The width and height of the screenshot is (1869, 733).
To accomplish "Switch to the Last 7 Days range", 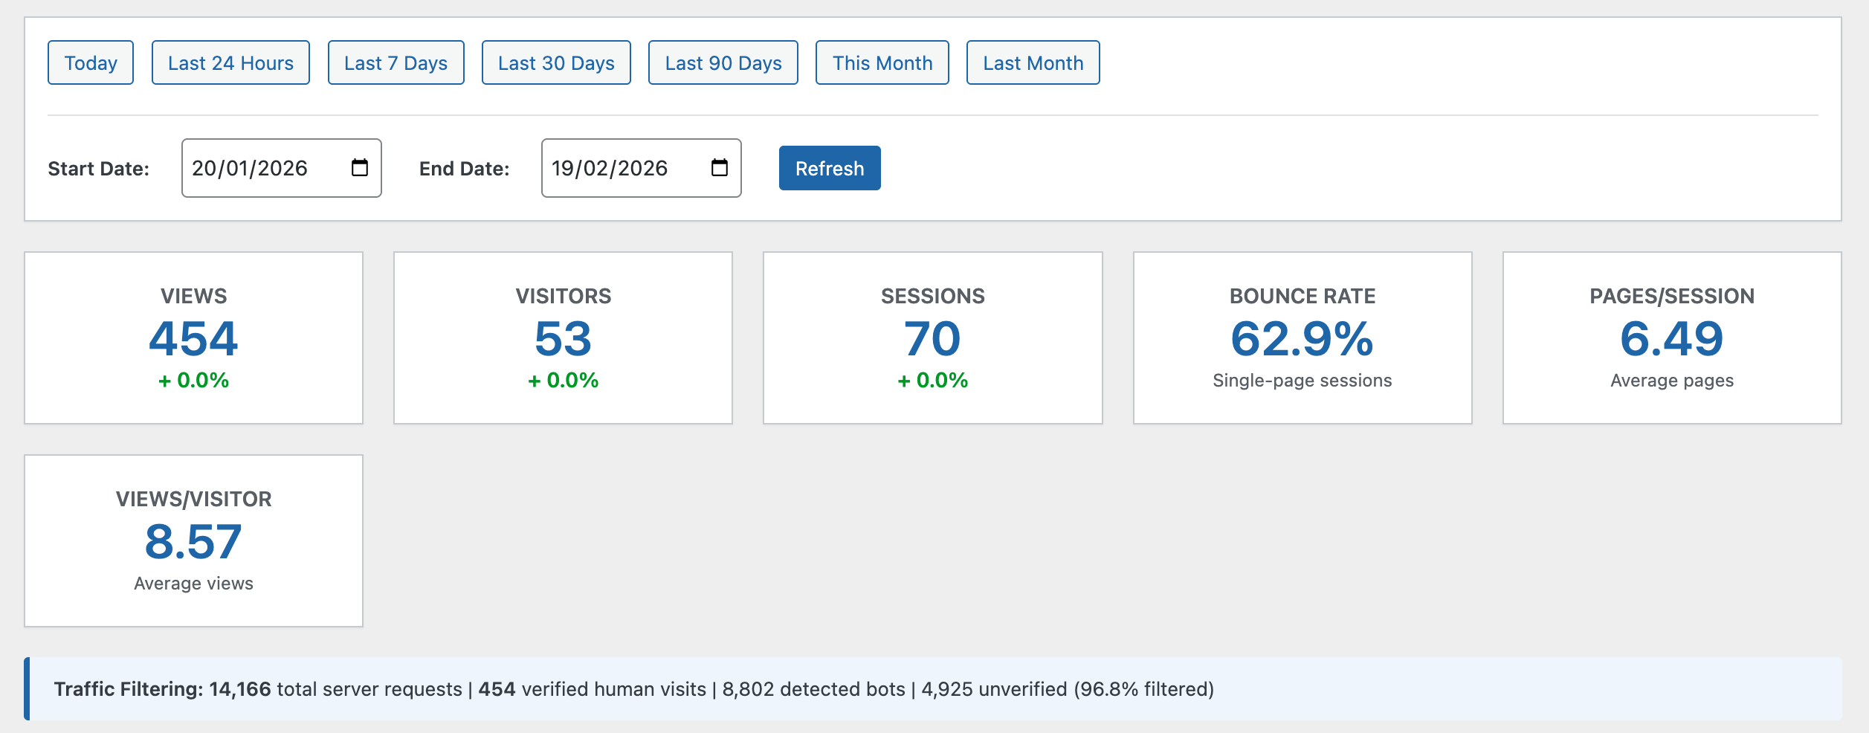I will point(396,63).
